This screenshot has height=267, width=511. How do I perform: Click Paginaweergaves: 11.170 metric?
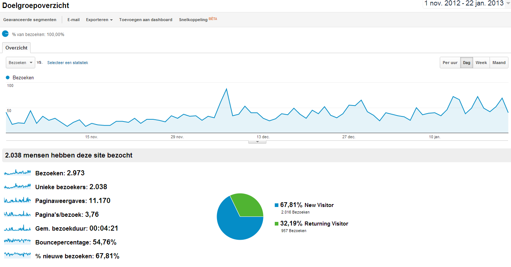tap(73, 201)
